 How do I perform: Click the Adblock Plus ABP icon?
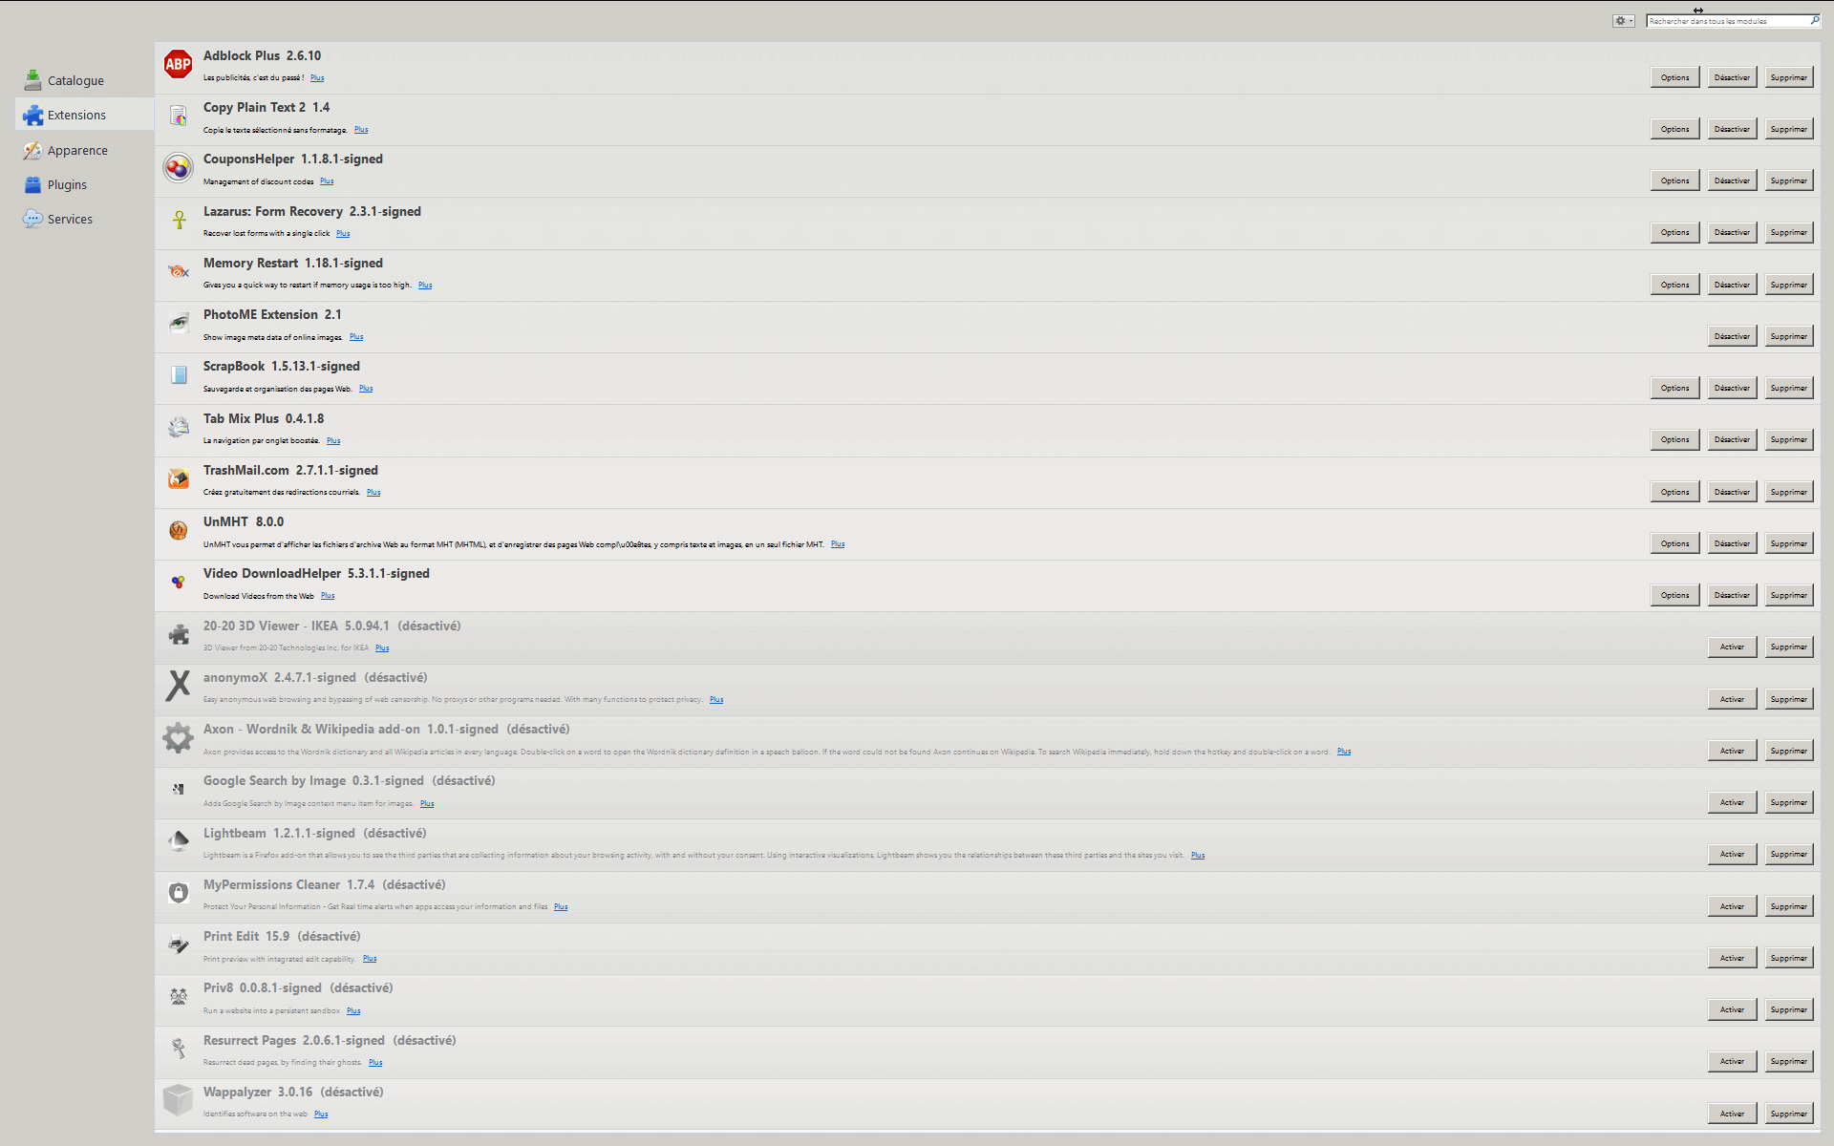[178, 65]
